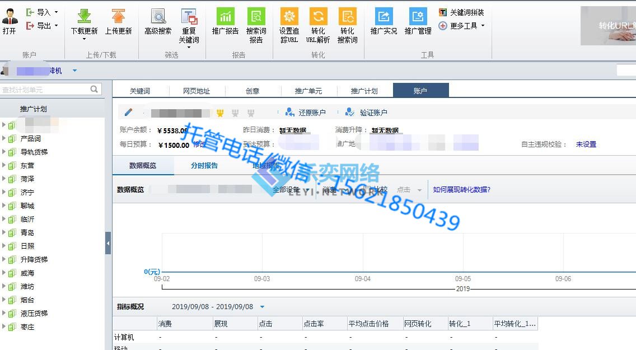Expand the 液压货梯 plan node

pos(4,313)
